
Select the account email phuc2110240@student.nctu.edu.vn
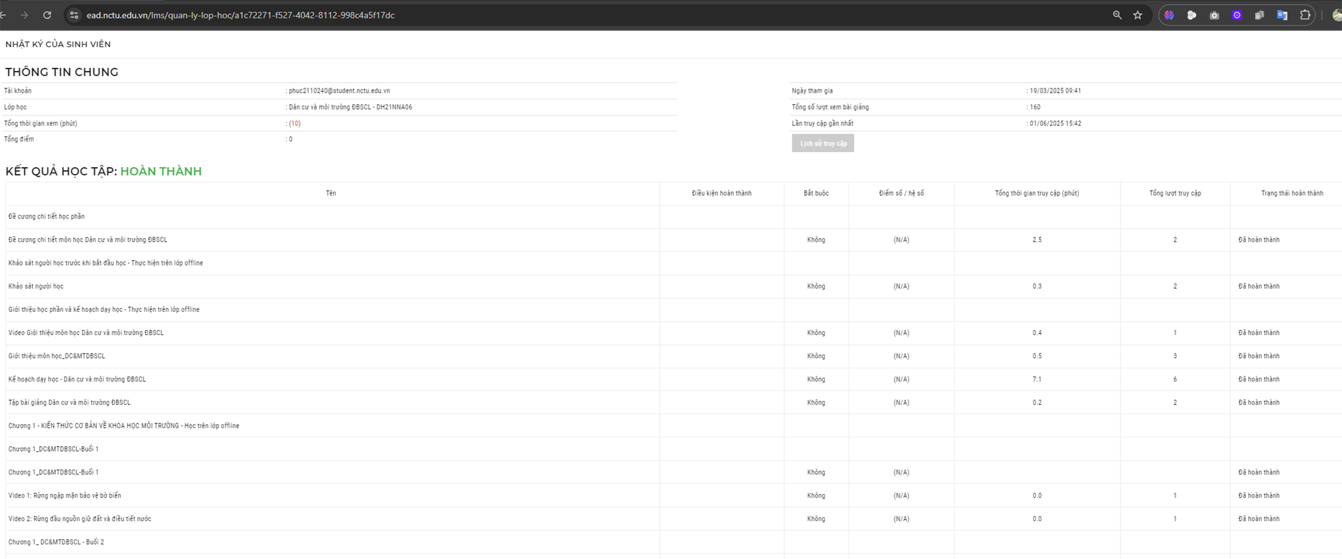[x=339, y=91]
